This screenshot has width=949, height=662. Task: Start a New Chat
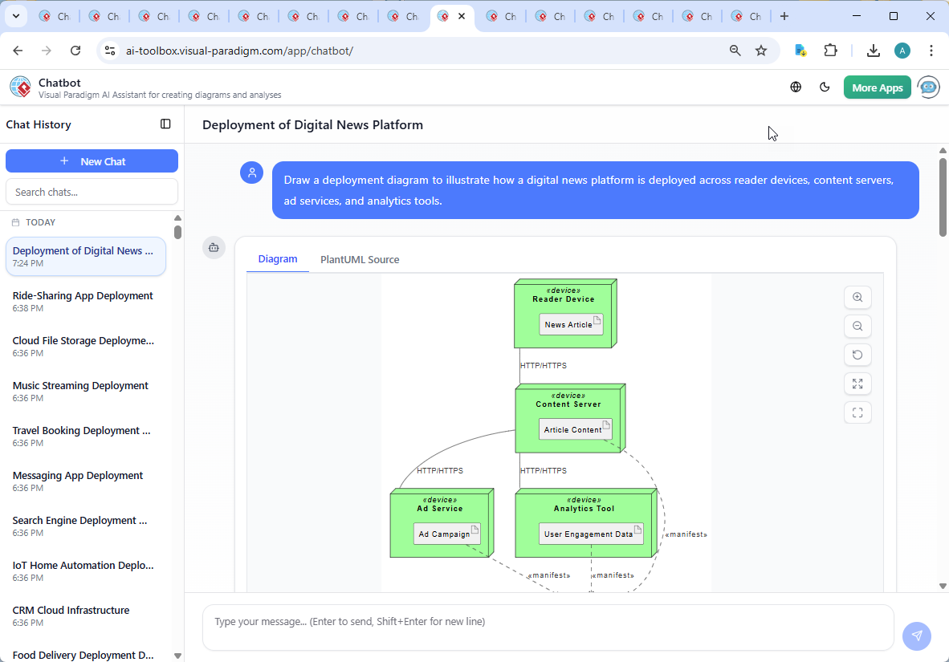point(92,160)
